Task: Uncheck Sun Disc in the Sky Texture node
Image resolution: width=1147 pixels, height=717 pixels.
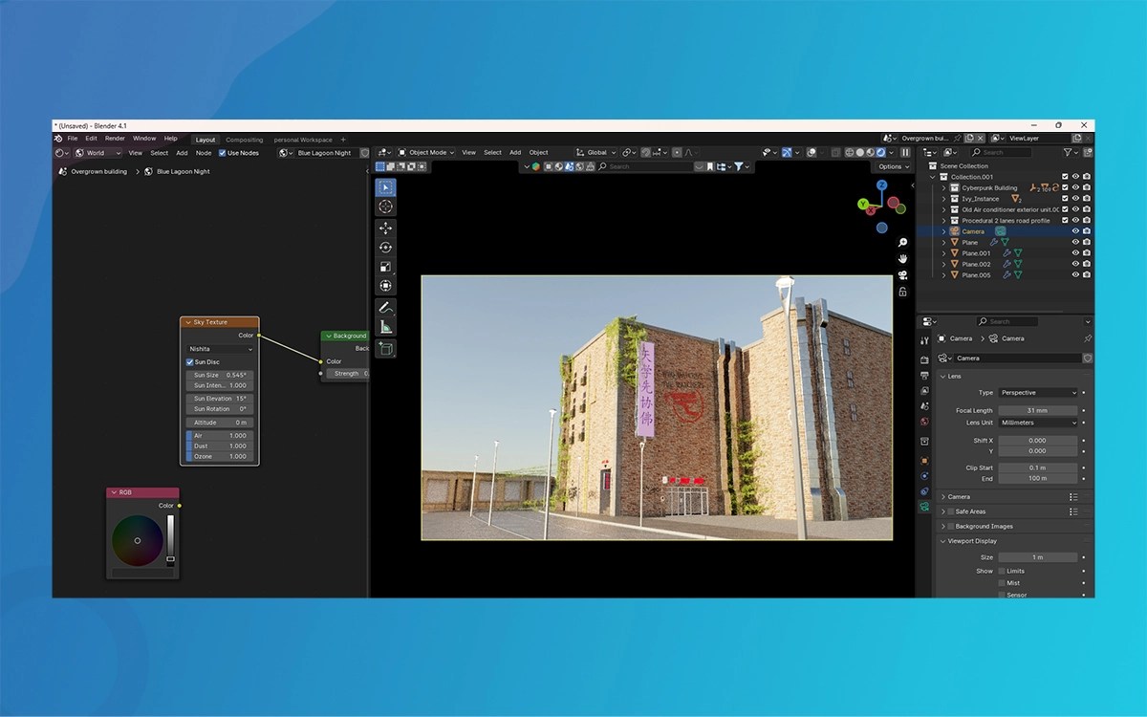Action: click(x=190, y=361)
